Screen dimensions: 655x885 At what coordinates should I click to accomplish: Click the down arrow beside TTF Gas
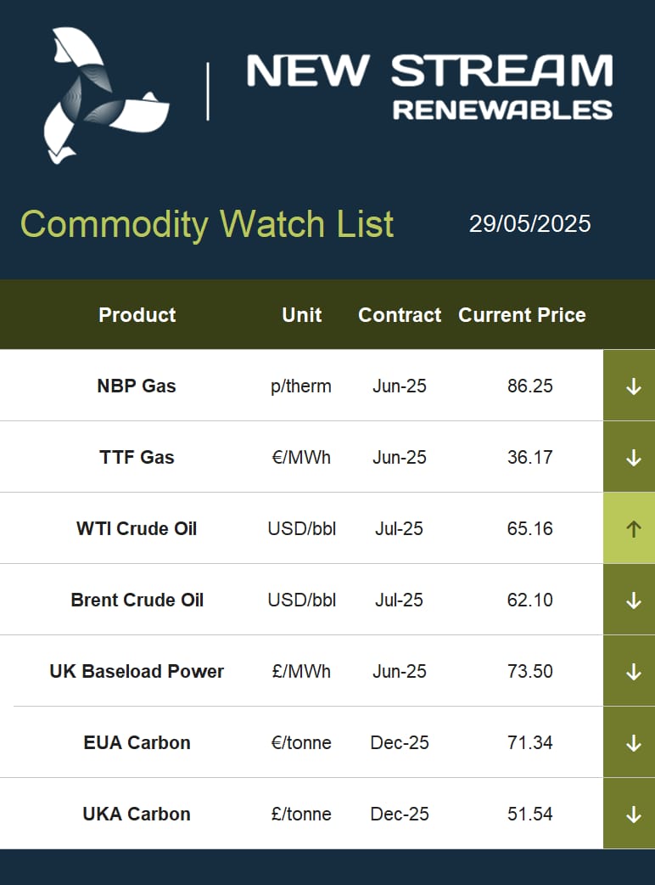pos(634,457)
